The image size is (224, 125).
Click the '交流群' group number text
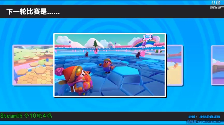[x=204, y=122]
